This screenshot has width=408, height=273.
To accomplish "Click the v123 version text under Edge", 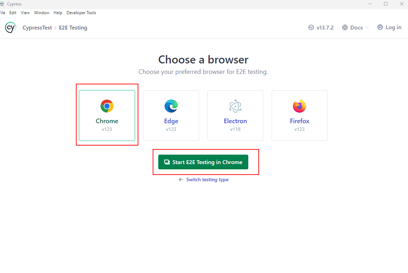I will click(x=171, y=129).
